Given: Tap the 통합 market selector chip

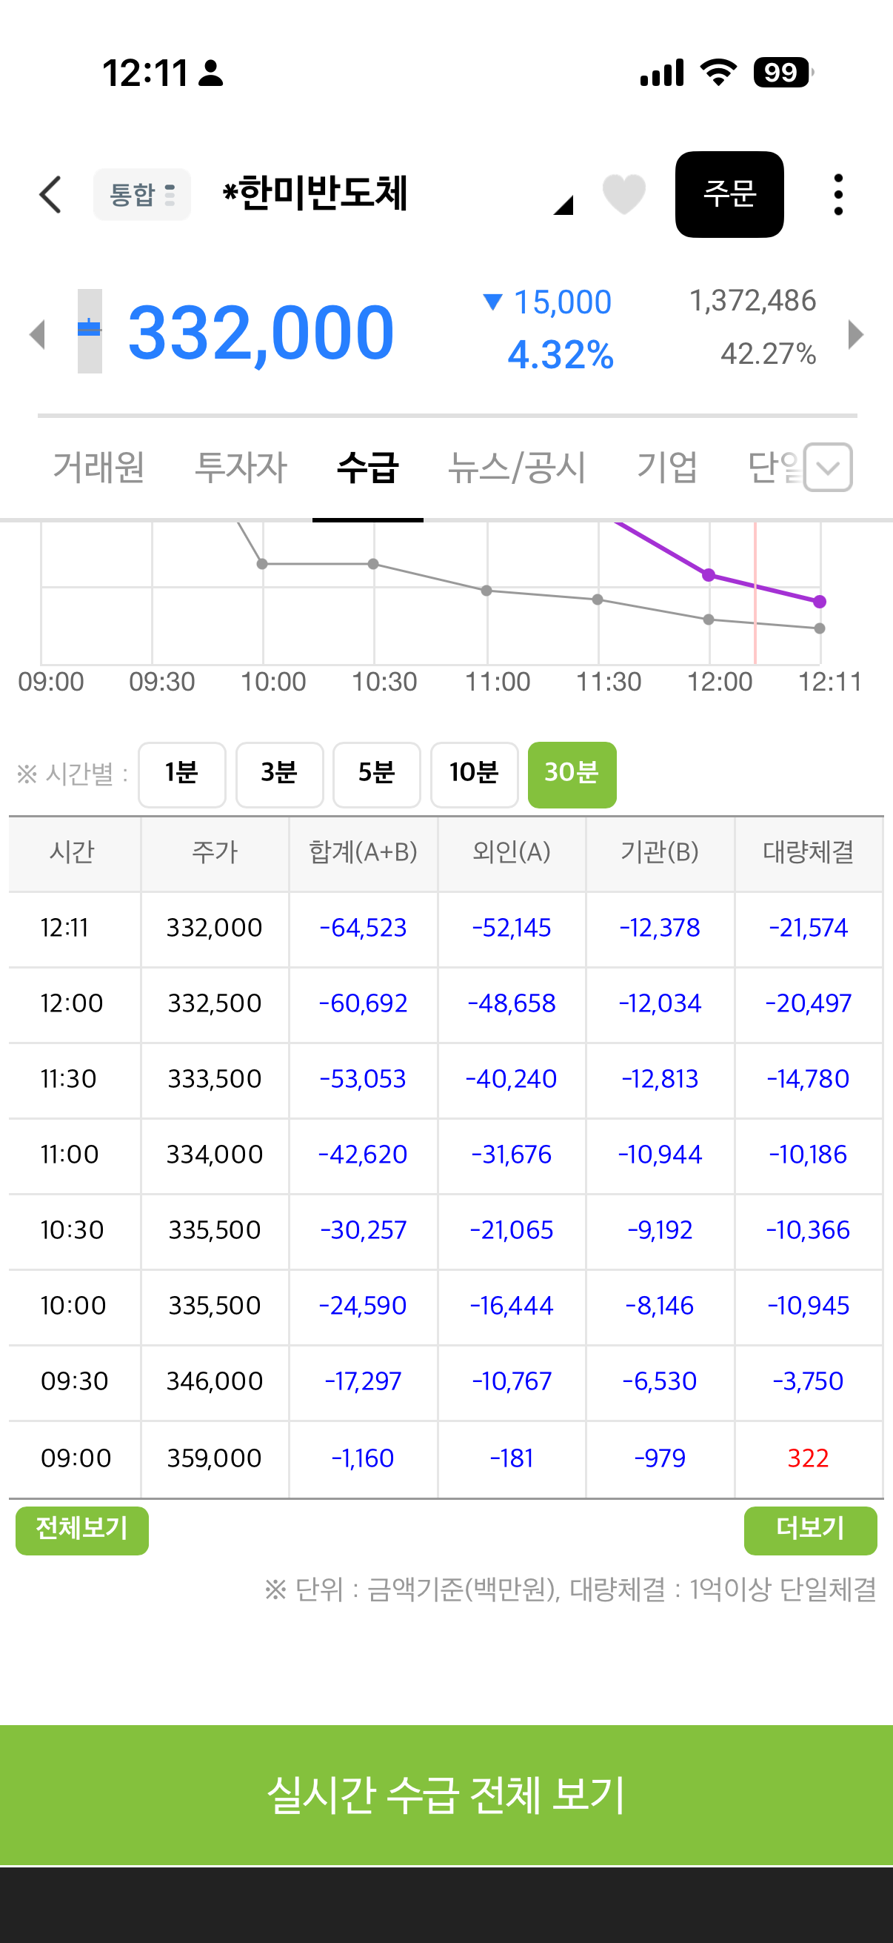Looking at the screenshot, I should tap(141, 195).
